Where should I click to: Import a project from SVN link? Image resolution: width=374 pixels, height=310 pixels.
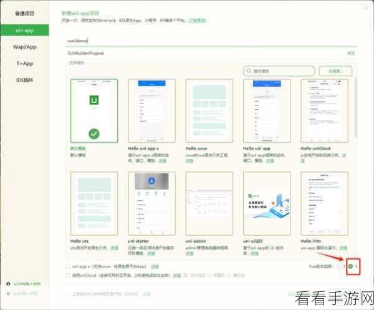click(x=27, y=284)
